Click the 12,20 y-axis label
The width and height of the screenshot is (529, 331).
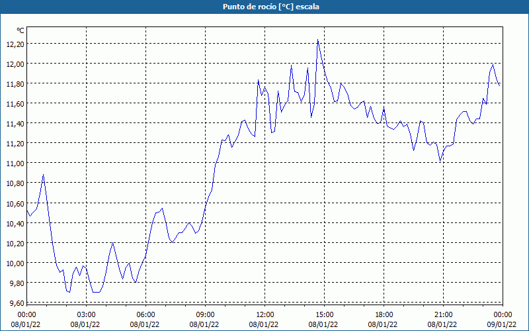[15, 44]
